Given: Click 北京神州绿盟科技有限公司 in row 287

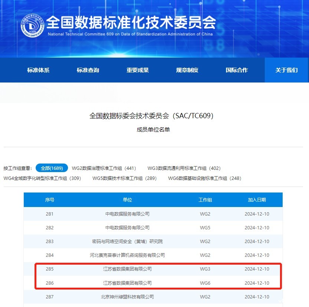Looking at the screenshot, I should tap(127, 297).
